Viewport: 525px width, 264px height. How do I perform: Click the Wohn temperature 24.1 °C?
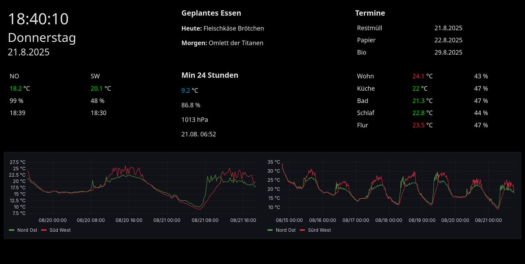click(x=422, y=76)
